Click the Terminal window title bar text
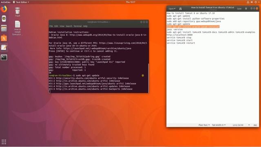261x147 pixels. [x=99, y=22]
